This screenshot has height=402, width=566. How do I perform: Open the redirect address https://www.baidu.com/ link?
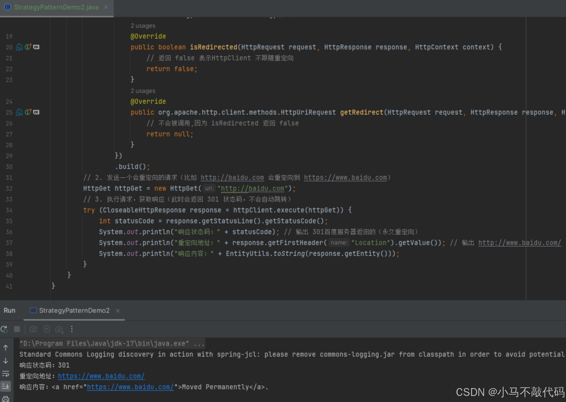[101, 376]
